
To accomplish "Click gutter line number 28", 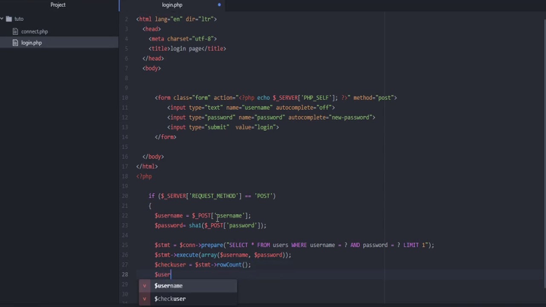I will coord(125,274).
